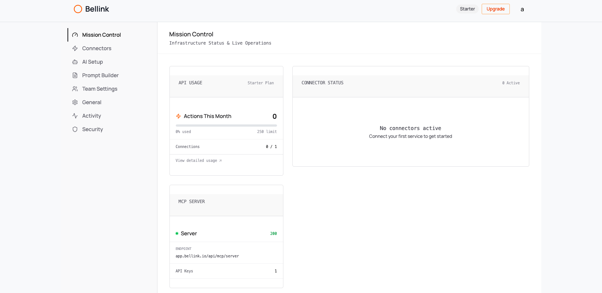The width and height of the screenshot is (602, 293).
Task: Open the user avatar 'a' menu
Action: tap(522, 9)
